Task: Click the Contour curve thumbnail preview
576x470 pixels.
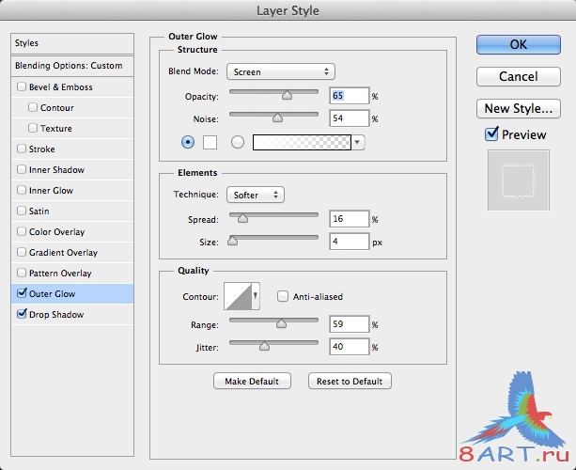Action: coord(237,297)
